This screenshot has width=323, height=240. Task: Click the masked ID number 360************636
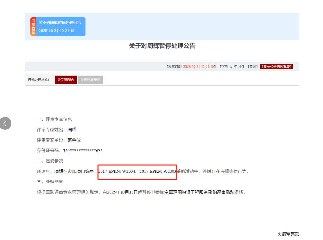pos(83,151)
